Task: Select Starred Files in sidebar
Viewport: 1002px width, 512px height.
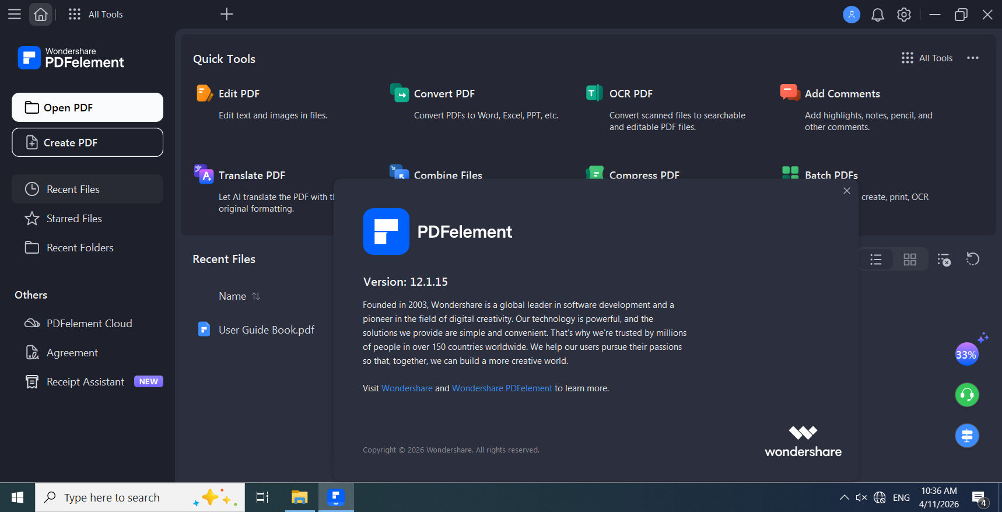Action: click(x=87, y=218)
